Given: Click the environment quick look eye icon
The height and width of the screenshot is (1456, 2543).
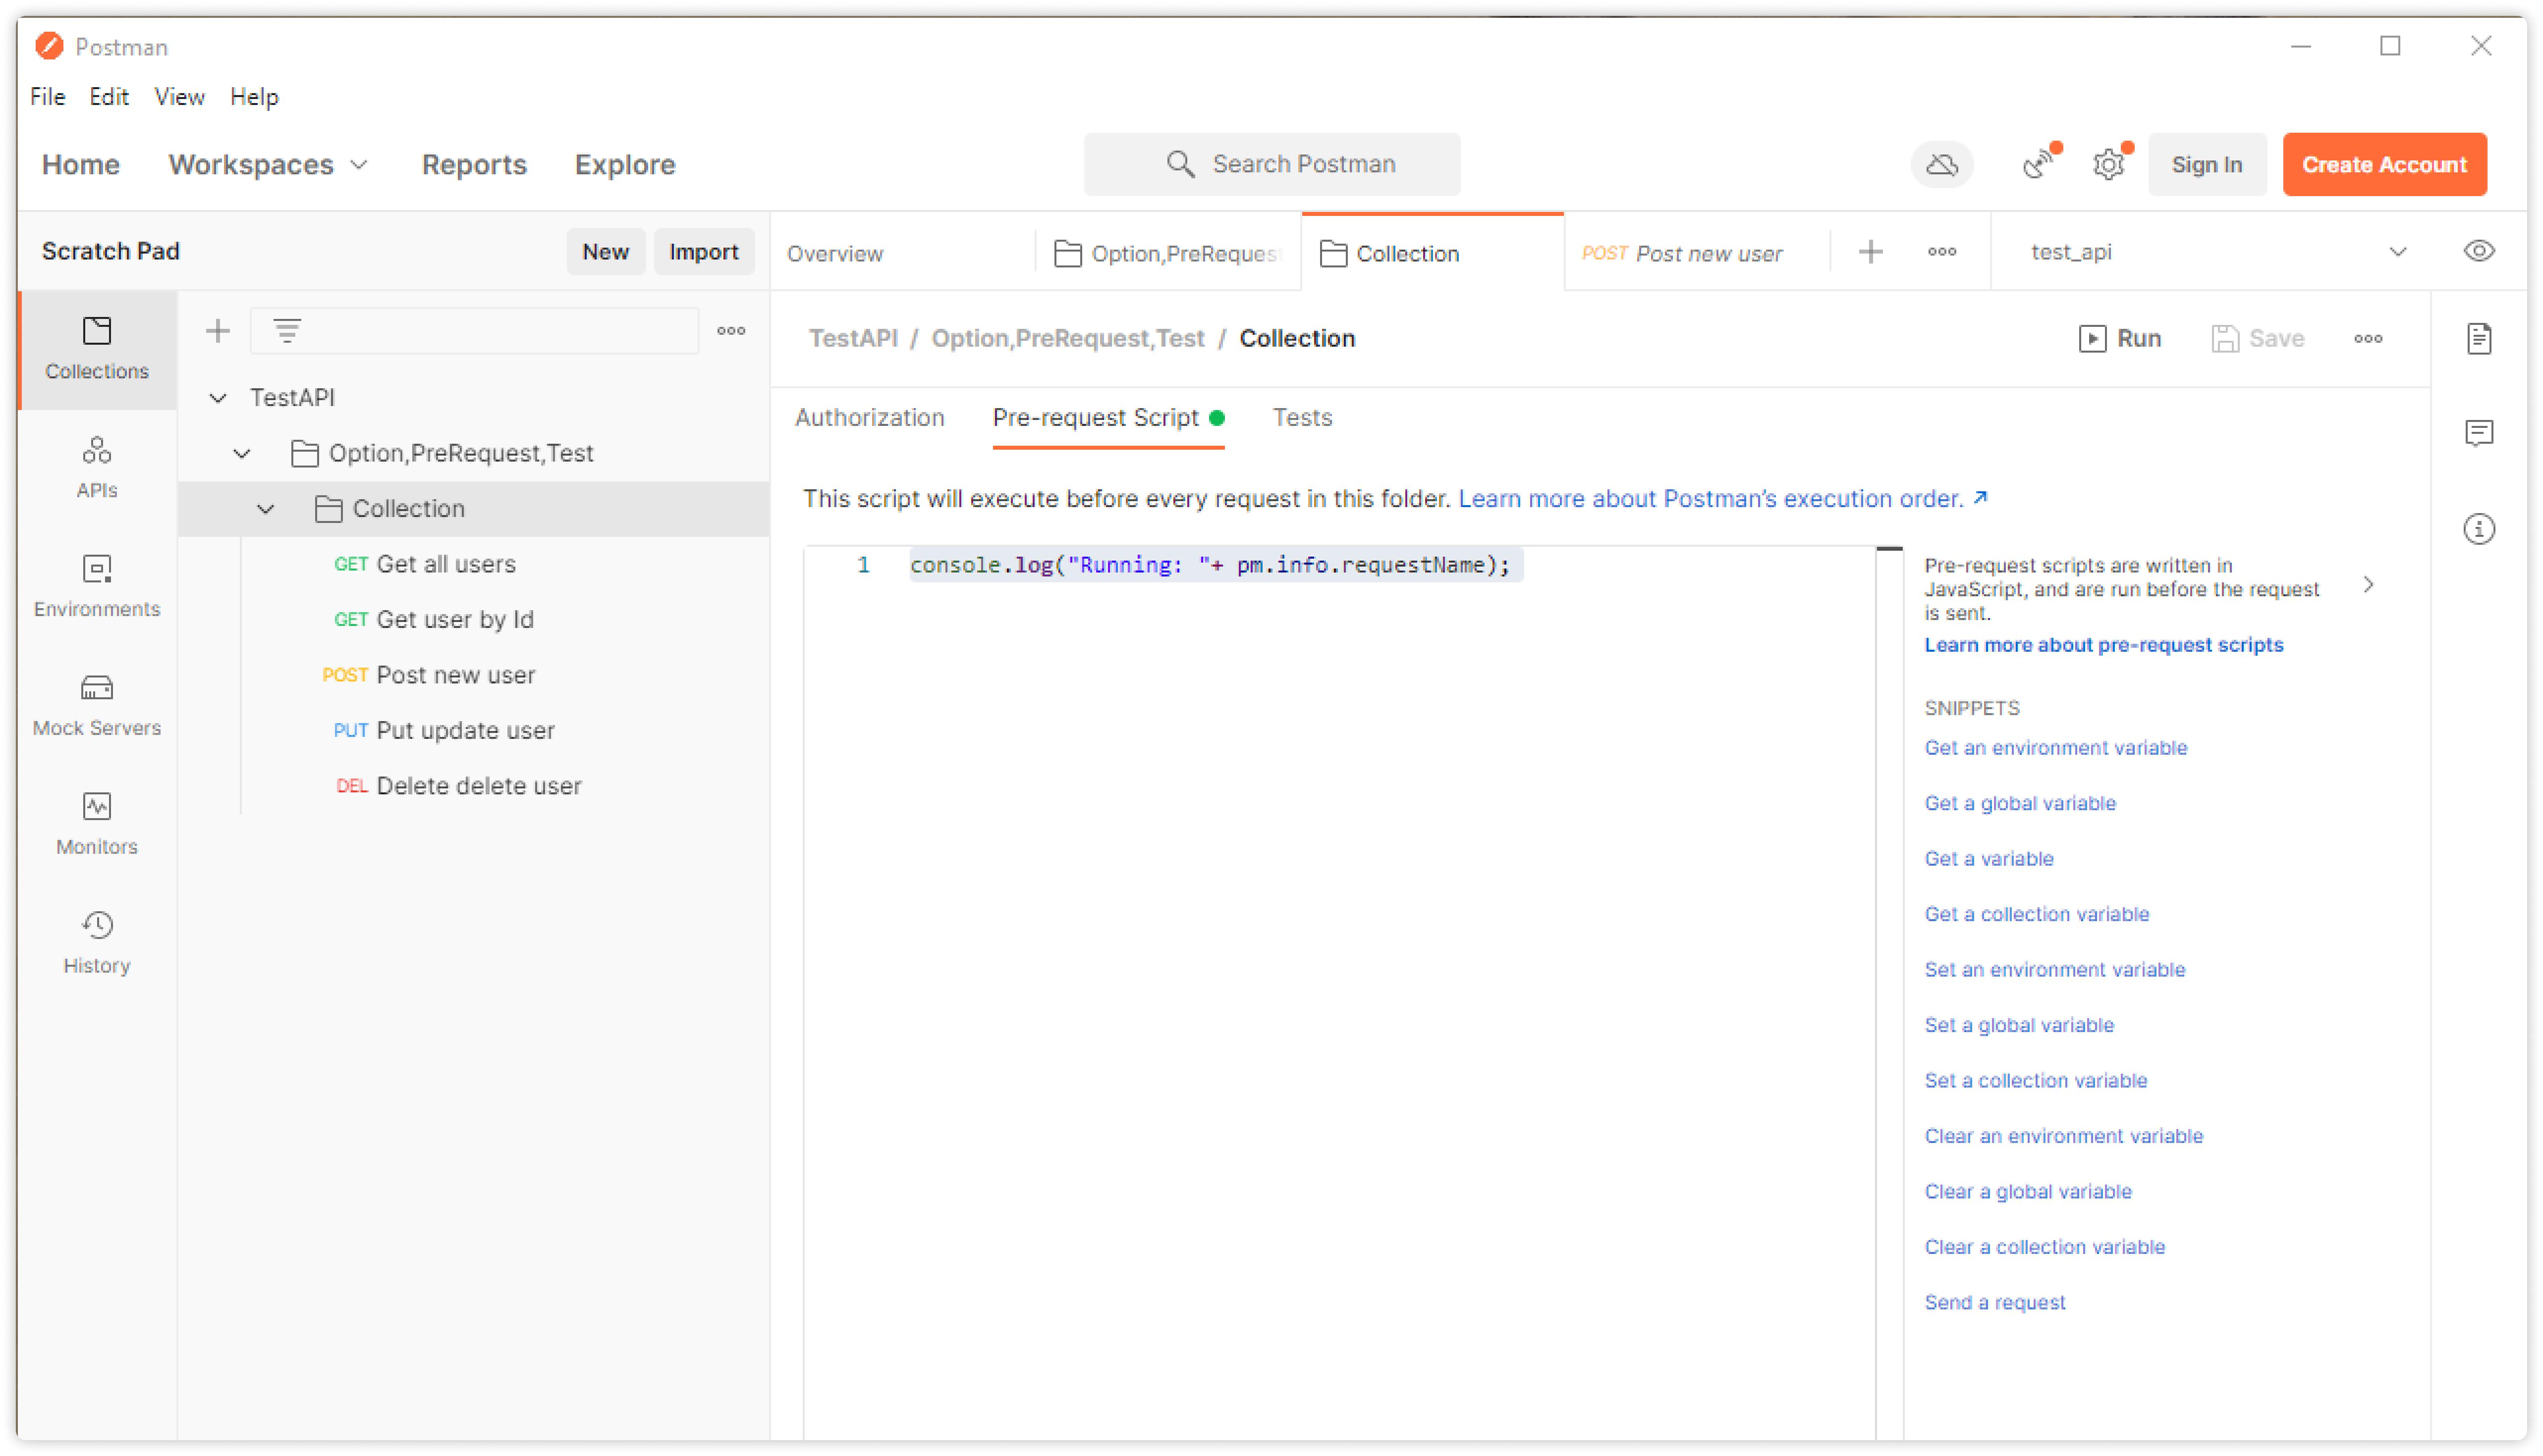Looking at the screenshot, I should coord(2478,251).
